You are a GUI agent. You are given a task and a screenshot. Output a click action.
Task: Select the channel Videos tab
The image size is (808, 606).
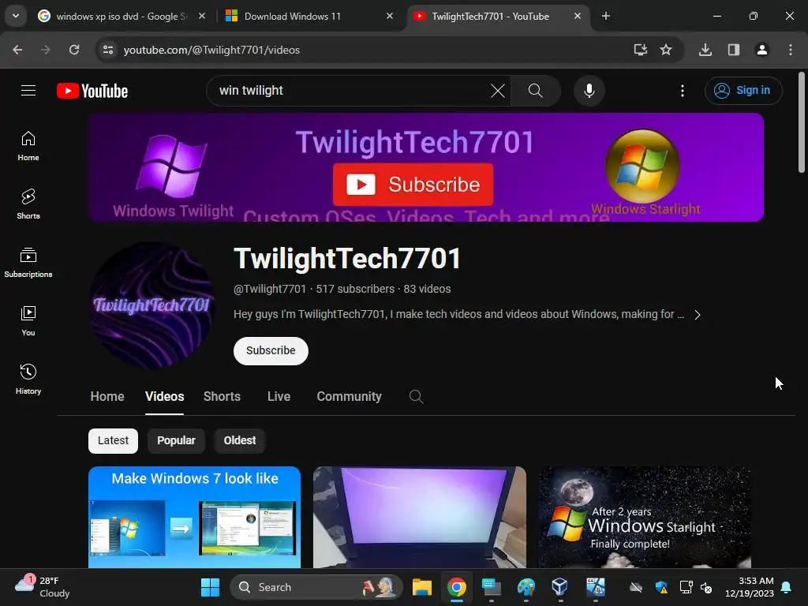click(x=164, y=396)
